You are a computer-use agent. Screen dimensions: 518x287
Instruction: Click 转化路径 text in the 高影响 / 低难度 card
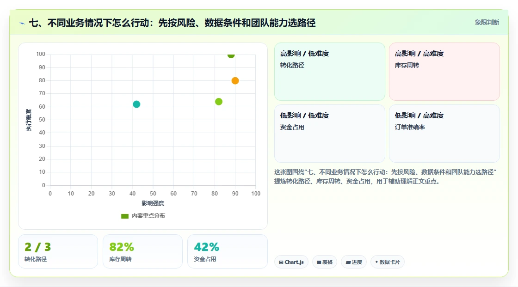(x=292, y=65)
